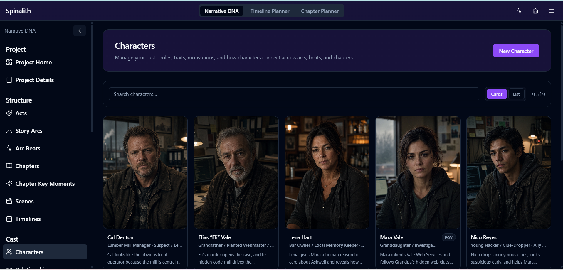The width and height of the screenshot is (563, 270).
Task: Click the Lena Hart name text
Action: pyautogui.click(x=300, y=237)
